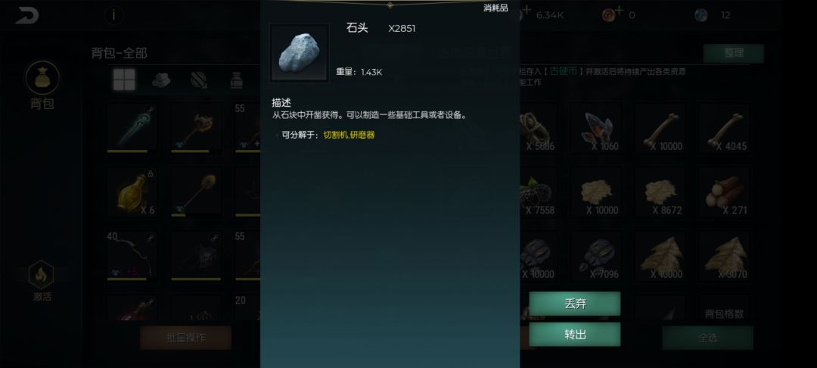Select the wood logs item X 271
Screen dimensions: 817x368
coord(725,192)
